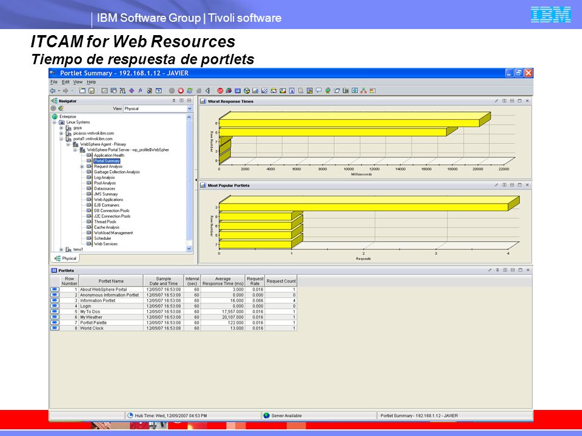Click the Forward arrow in the toolbar
The height and width of the screenshot is (436, 582).
click(65, 91)
